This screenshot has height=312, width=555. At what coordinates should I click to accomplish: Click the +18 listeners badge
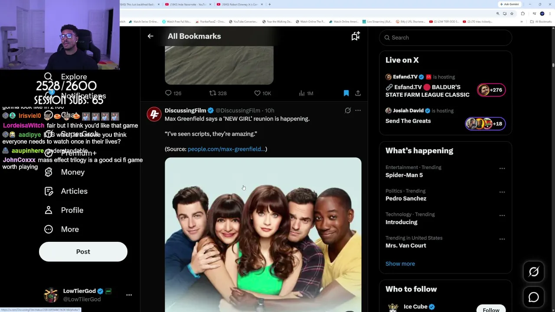tap(485, 123)
